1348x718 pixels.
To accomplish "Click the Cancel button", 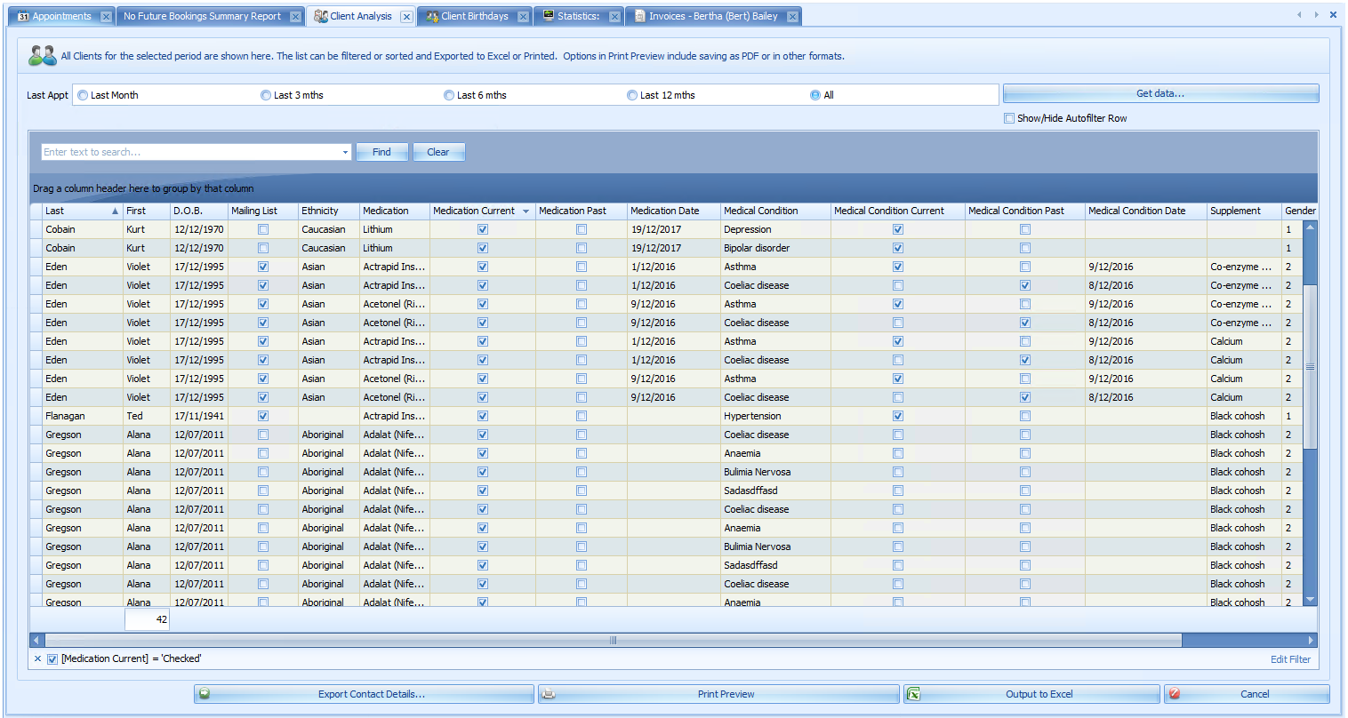I will [1247, 694].
